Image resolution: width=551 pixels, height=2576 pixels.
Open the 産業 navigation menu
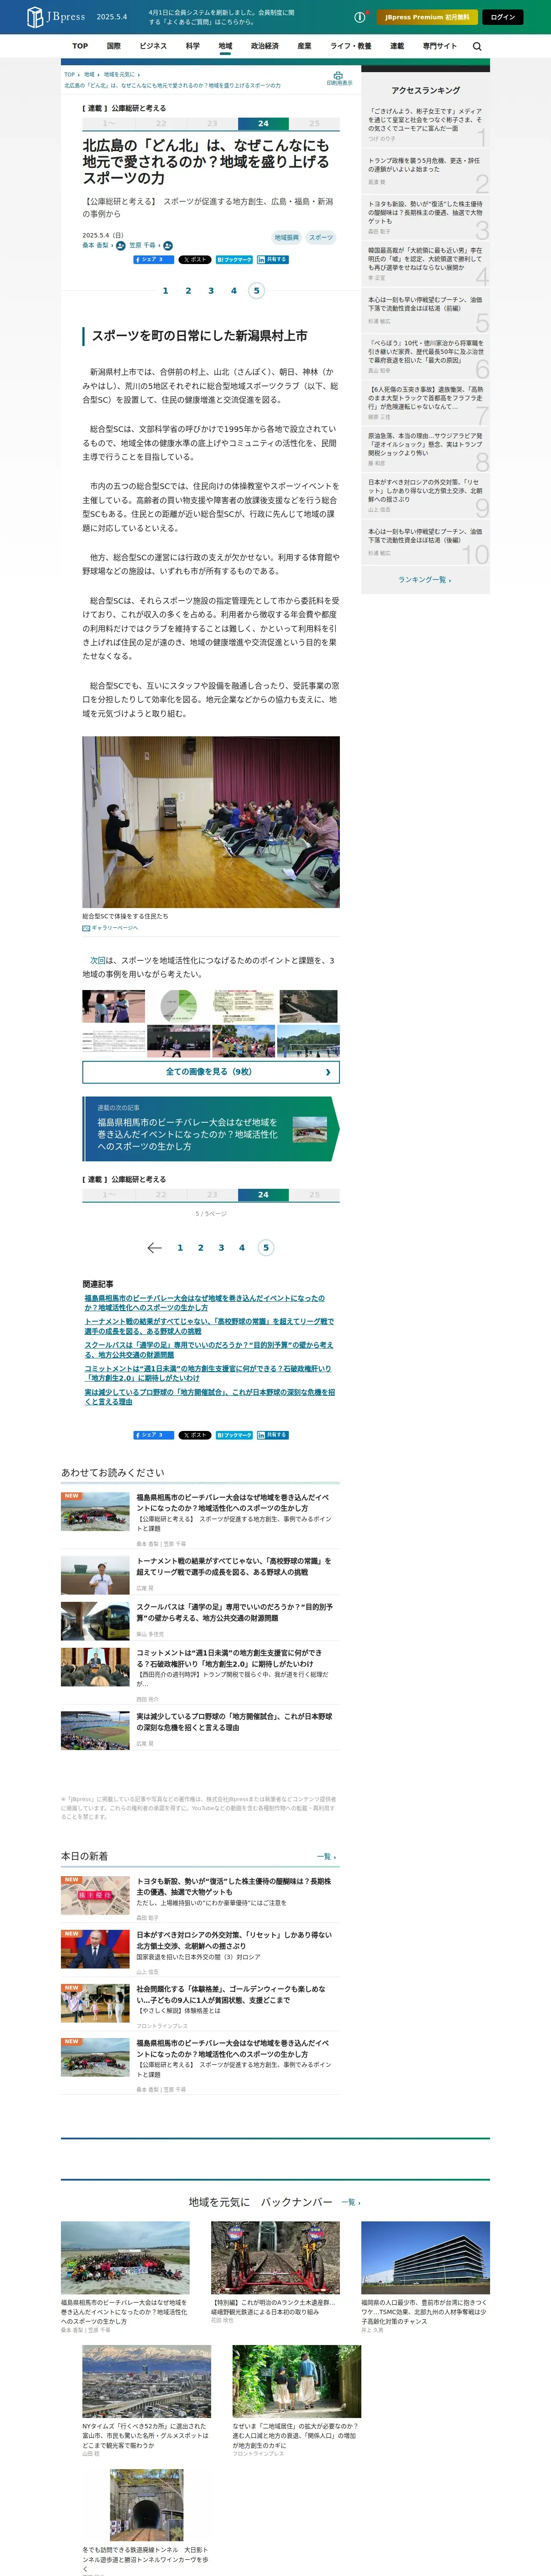coord(304,46)
